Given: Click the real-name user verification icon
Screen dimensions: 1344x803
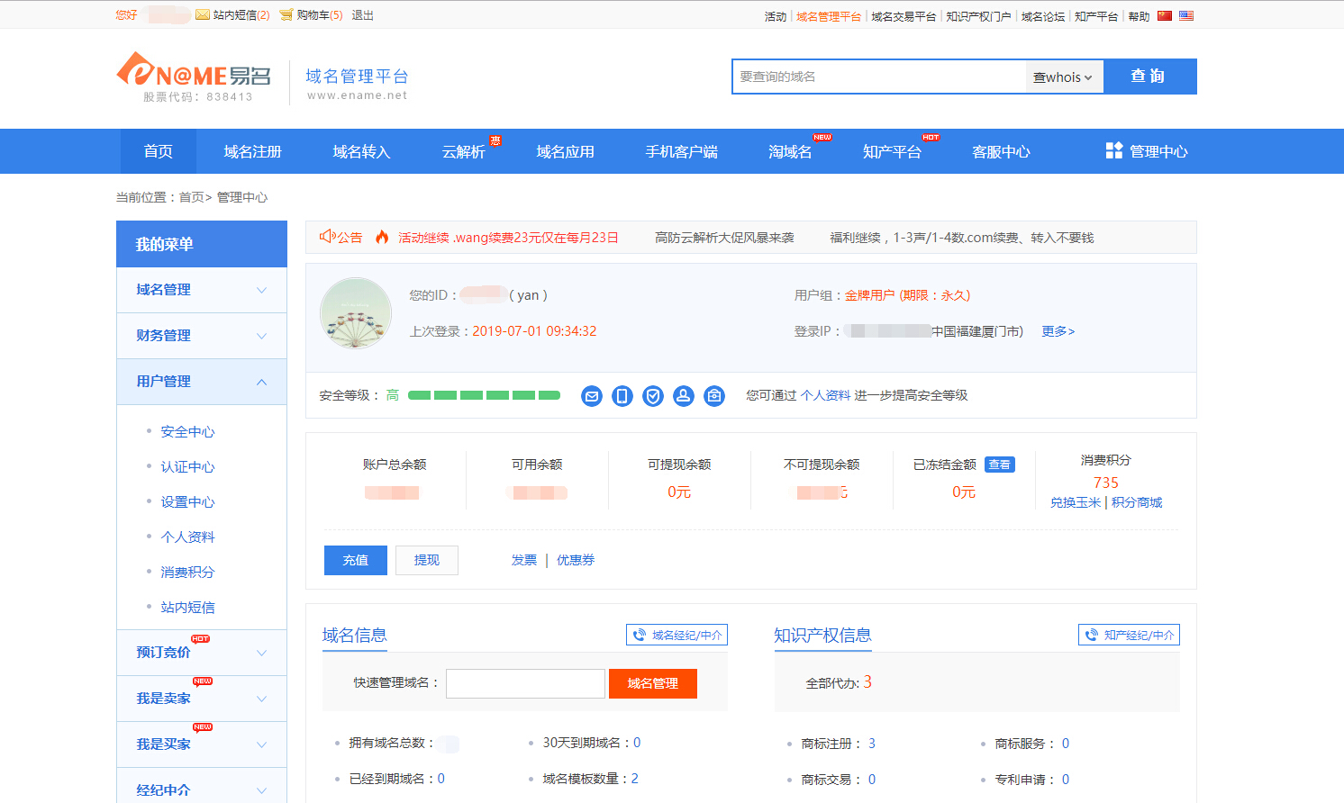Looking at the screenshot, I should click(x=684, y=396).
